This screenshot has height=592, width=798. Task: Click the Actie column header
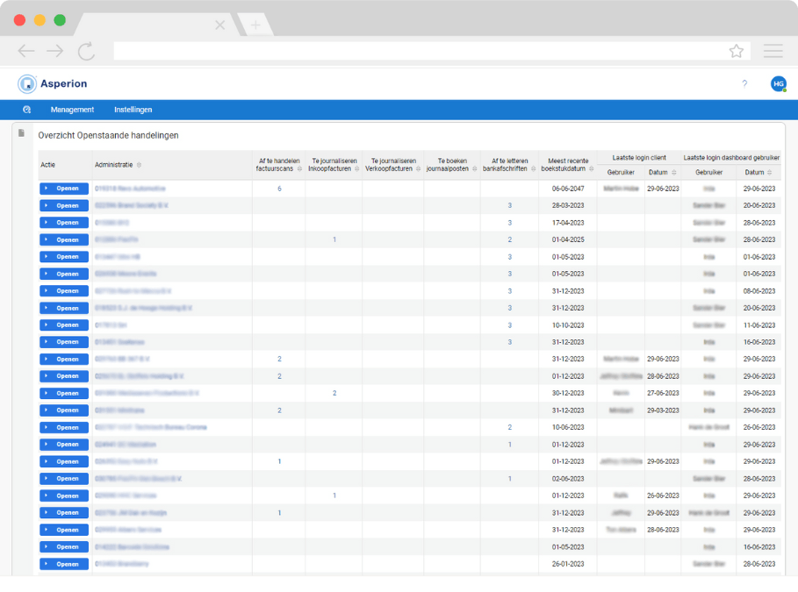coord(47,165)
